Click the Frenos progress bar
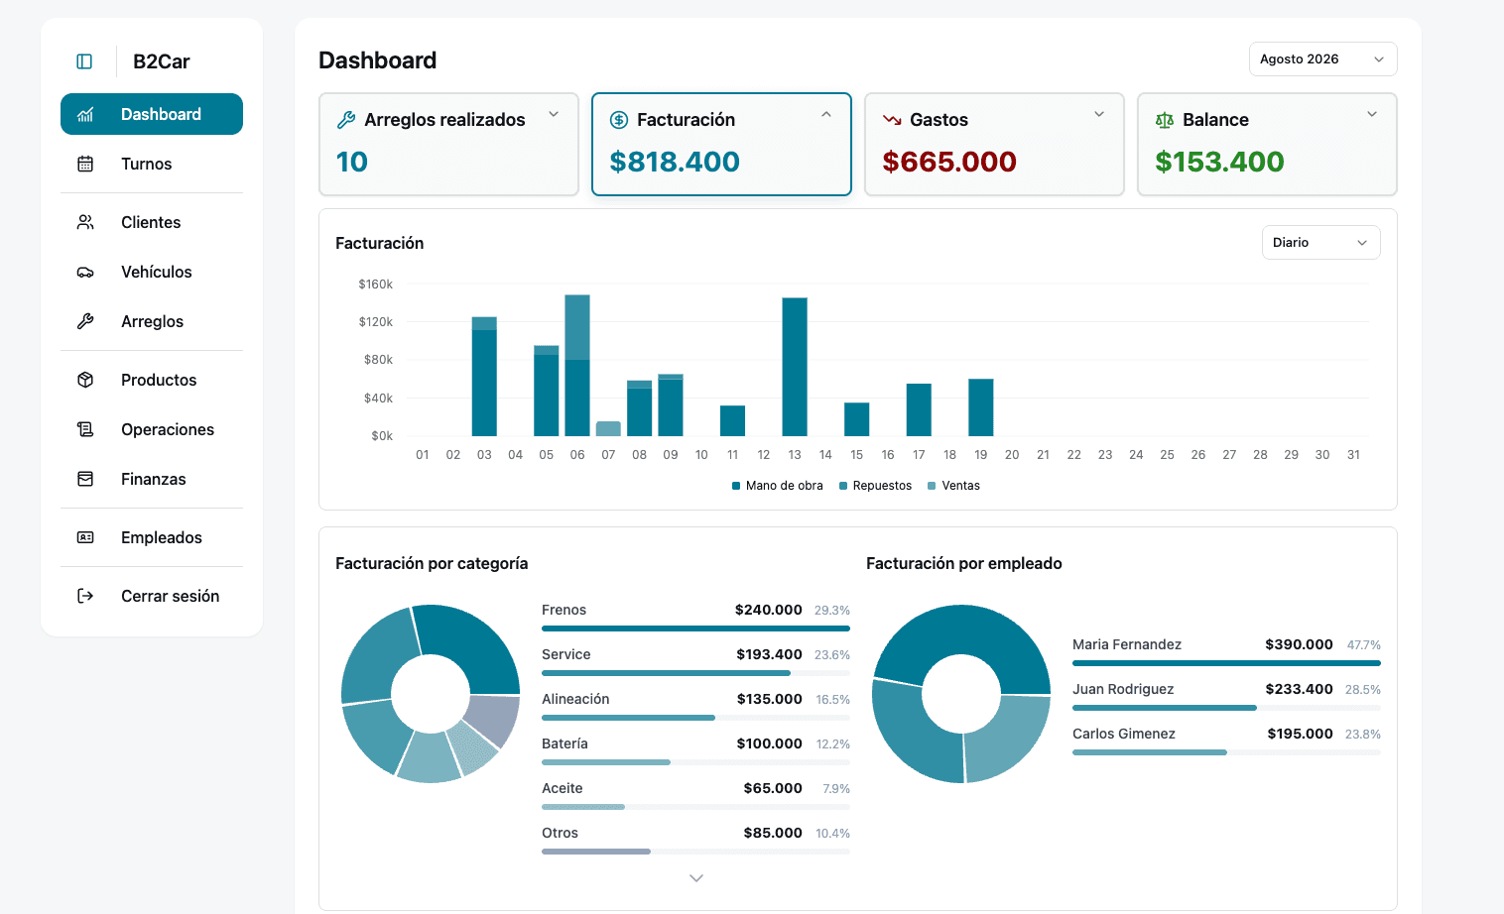Viewport: 1504px width, 914px height. coord(695,628)
